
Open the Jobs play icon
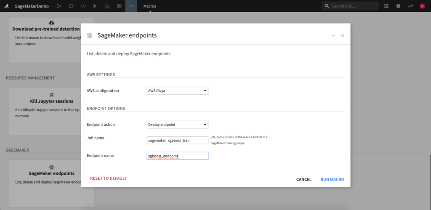tap(95, 6)
